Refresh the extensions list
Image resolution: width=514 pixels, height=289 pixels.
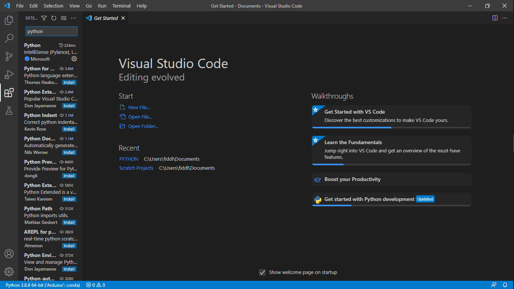click(x=54, y=18)
